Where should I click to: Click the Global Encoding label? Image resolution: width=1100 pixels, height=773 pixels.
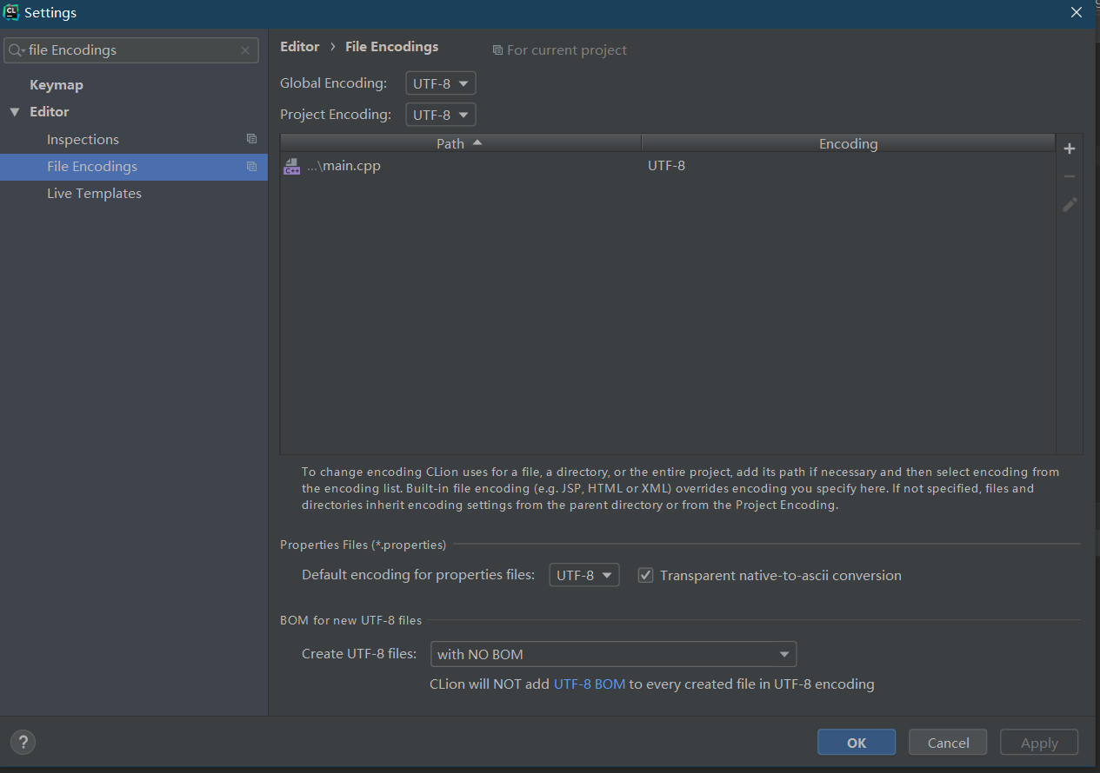333,83
